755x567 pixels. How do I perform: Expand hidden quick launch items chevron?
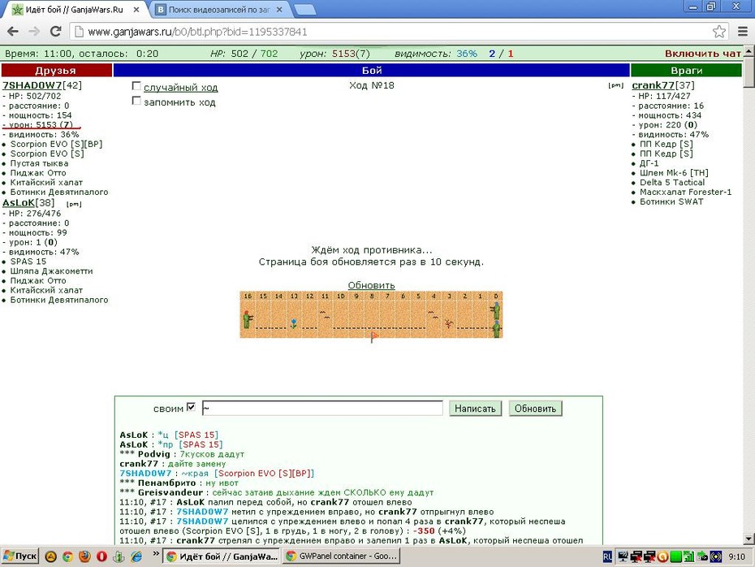tap(156, 554)
